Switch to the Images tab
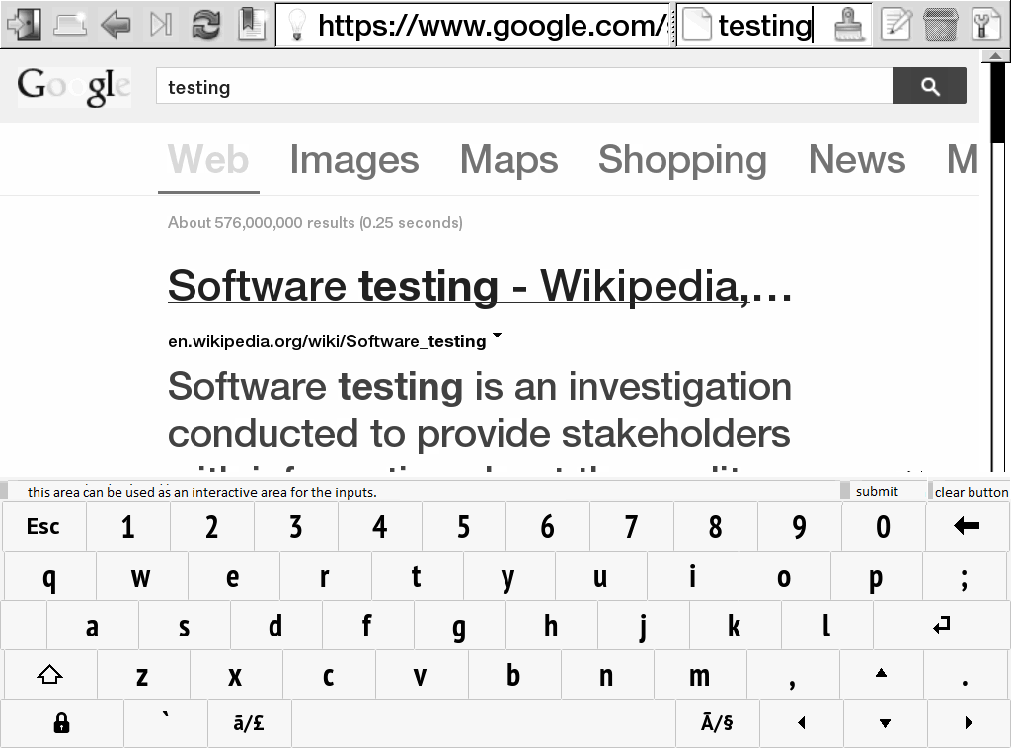Viewport: 1011px width, 748px height. pos(353,160)
